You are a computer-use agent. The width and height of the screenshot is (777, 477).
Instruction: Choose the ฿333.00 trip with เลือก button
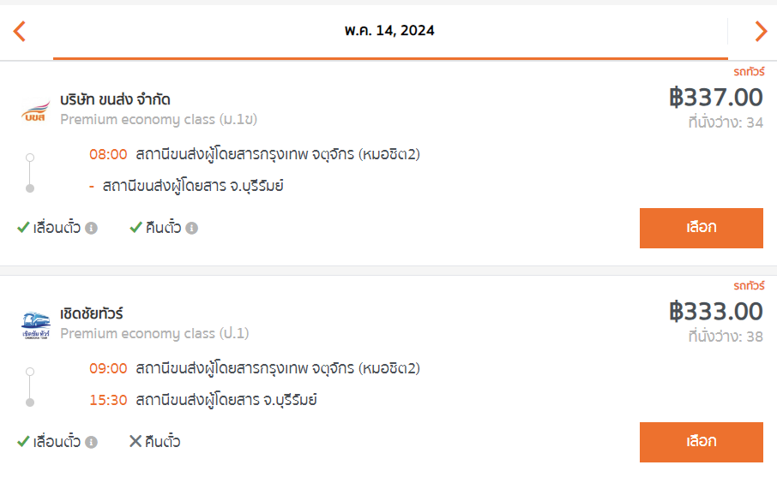pyautogui.click(x=702, y=443)
